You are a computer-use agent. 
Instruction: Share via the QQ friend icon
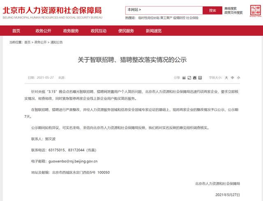point(194,78)
